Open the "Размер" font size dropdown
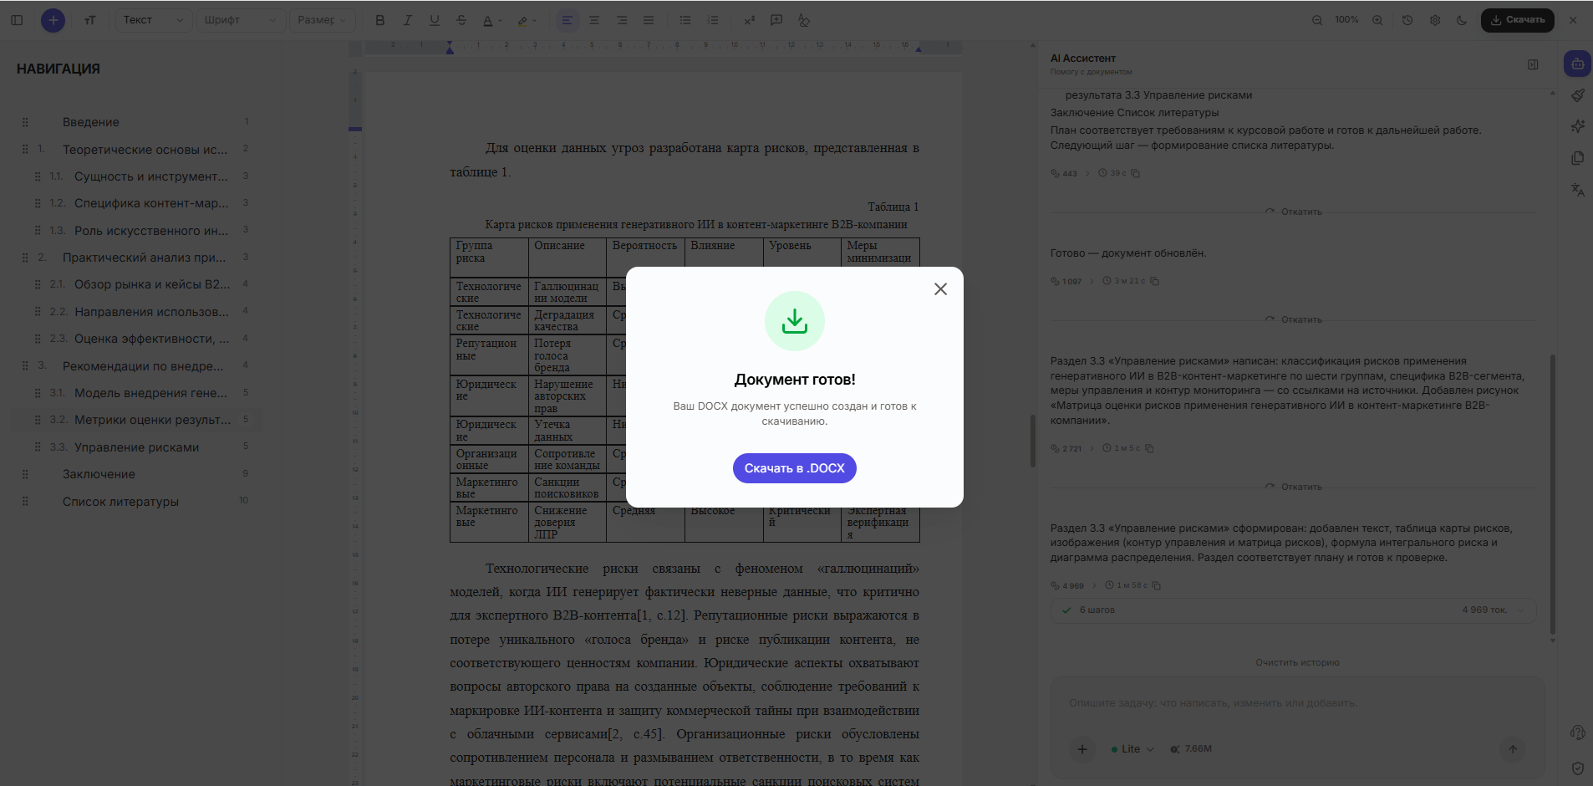 tap(323, 20)
